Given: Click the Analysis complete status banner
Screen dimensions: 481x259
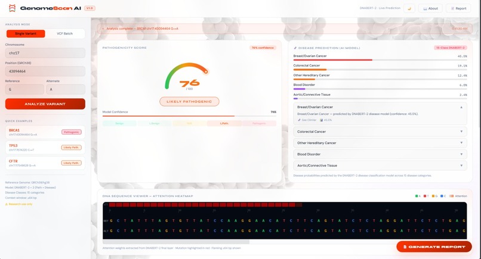Looking at the screenshot, I should coord(285,29).
